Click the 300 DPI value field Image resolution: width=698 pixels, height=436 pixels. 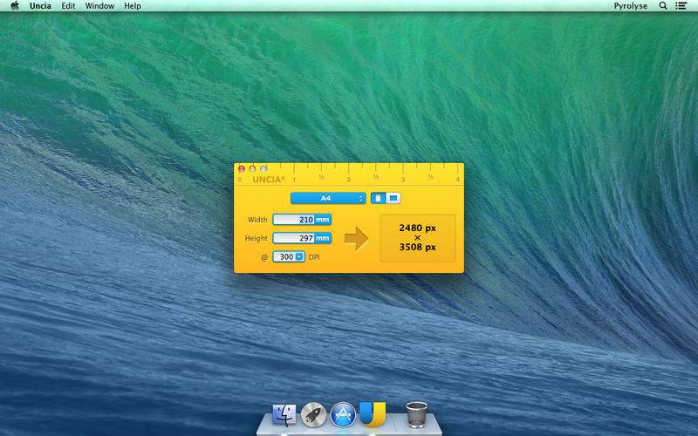pyautogui.click(x=284, y=256)
